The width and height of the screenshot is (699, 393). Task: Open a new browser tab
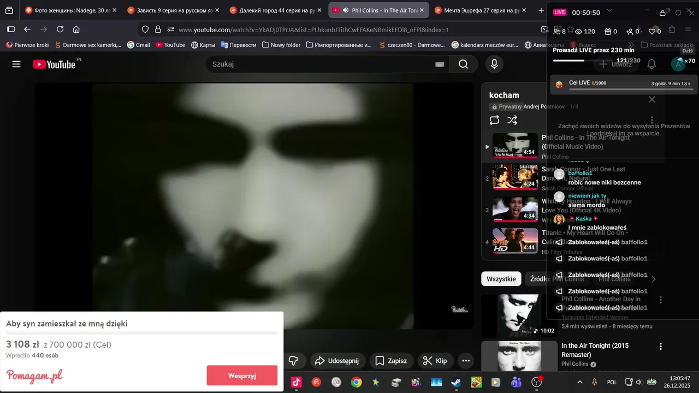coord(541,10)
